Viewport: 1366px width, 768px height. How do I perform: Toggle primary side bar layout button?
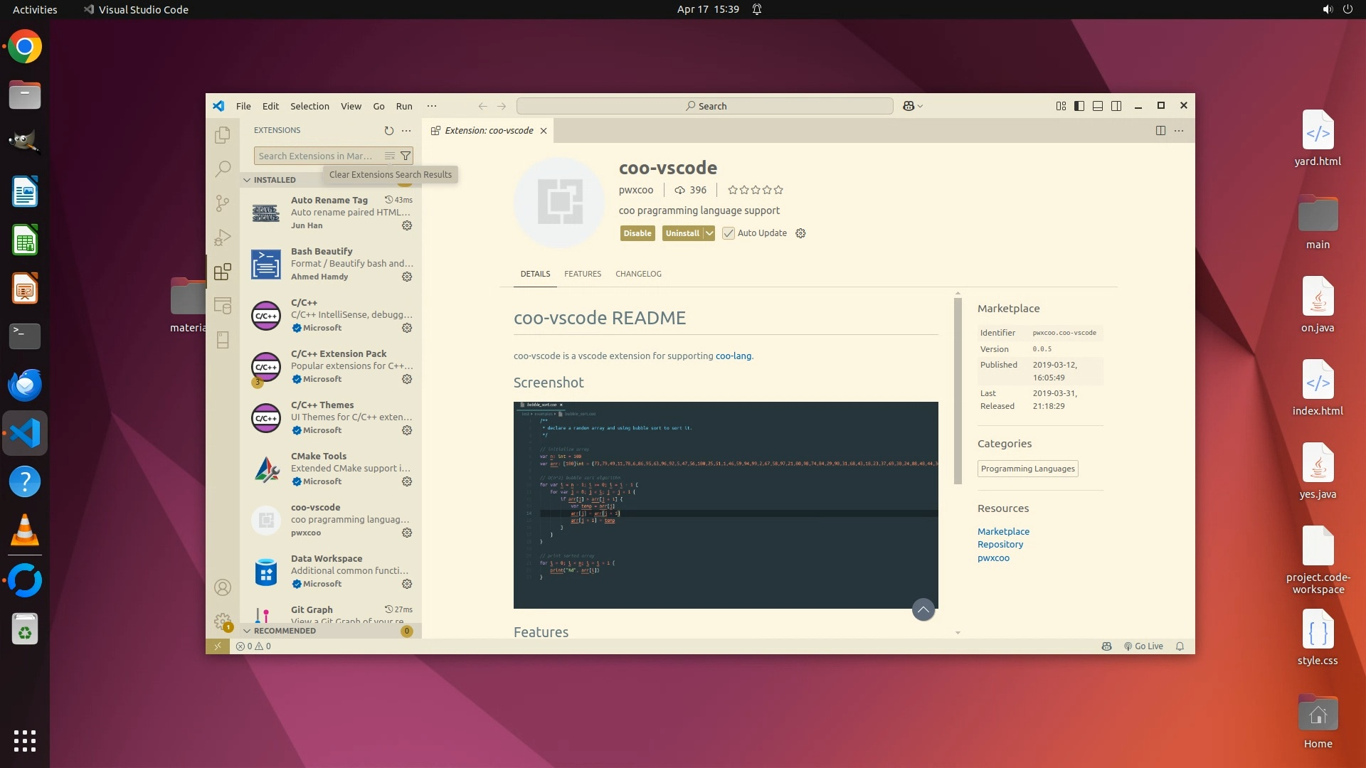[1079, 106]
